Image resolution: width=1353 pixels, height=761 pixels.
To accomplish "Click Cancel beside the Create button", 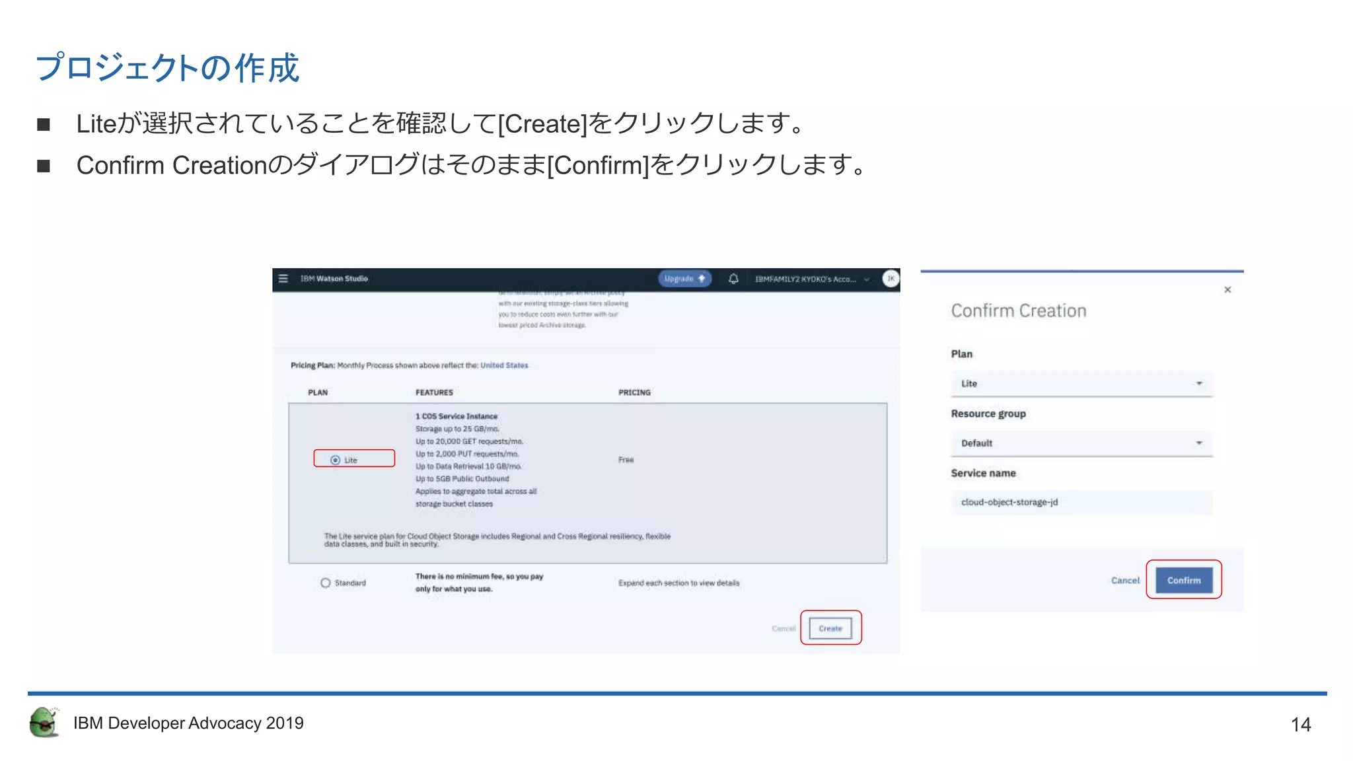I will 784,628.
